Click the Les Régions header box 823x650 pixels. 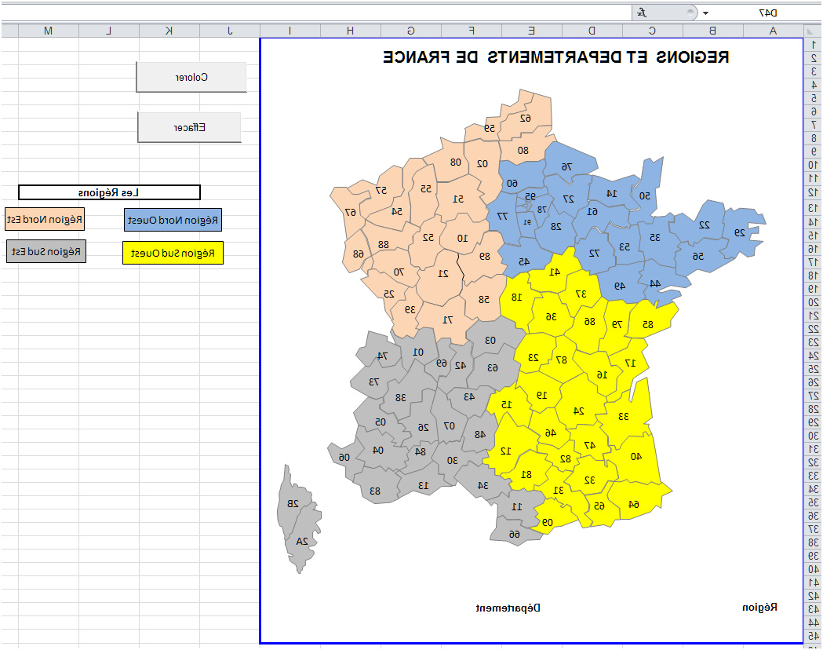point(109,192)
